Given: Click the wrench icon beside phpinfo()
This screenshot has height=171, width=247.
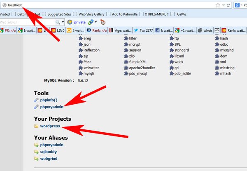Looking at the screenshot, I should pyautogui.click(x=36, y=100).
